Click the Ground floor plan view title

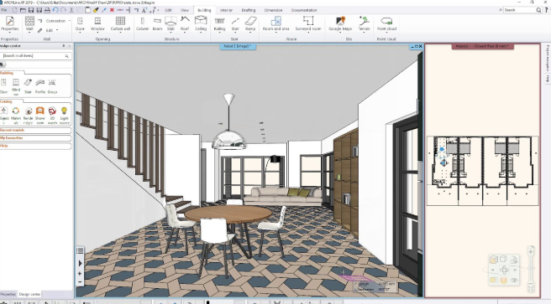(x=482, y=46)
